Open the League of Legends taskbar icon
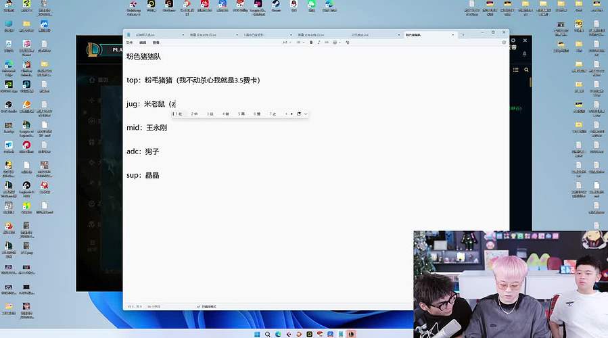This screenshot has width=608, height=338. 351,334
